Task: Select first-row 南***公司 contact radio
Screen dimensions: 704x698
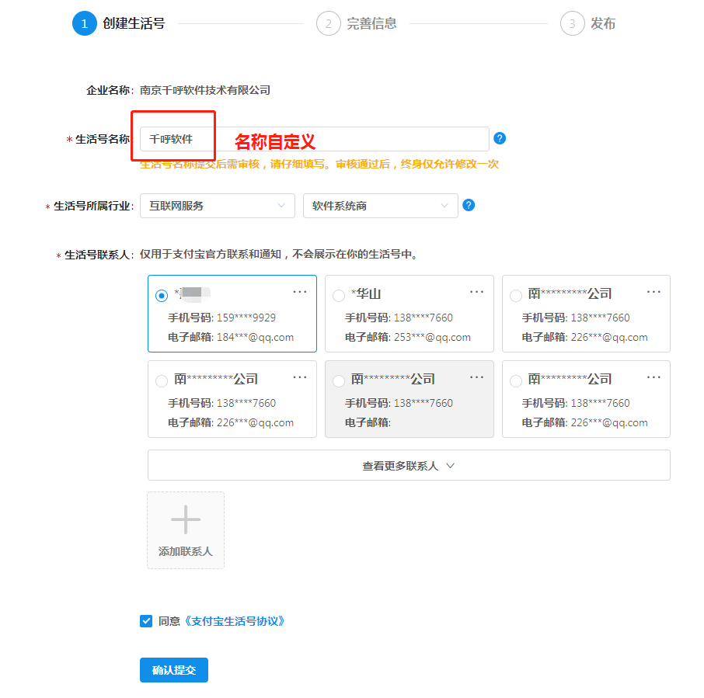Action: [516, 296]
